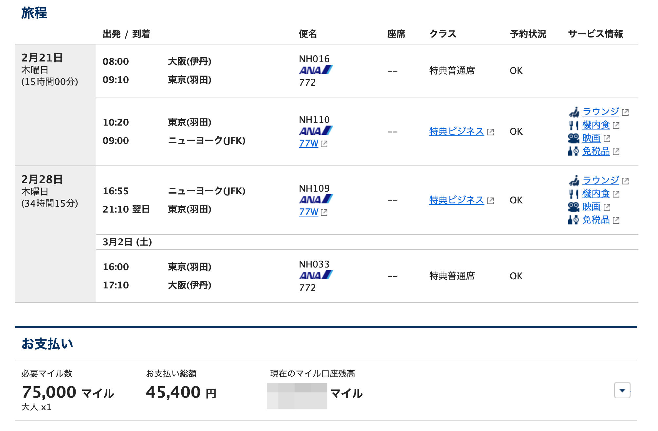The image size is (658, 431).
Task: Click the duty-free bottle icon for NH109
Action: [x=574, y=220]
